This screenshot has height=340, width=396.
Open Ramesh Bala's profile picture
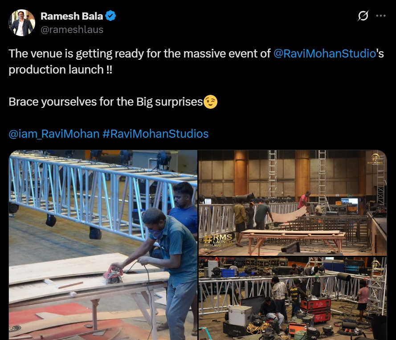(x=22, y=23)
